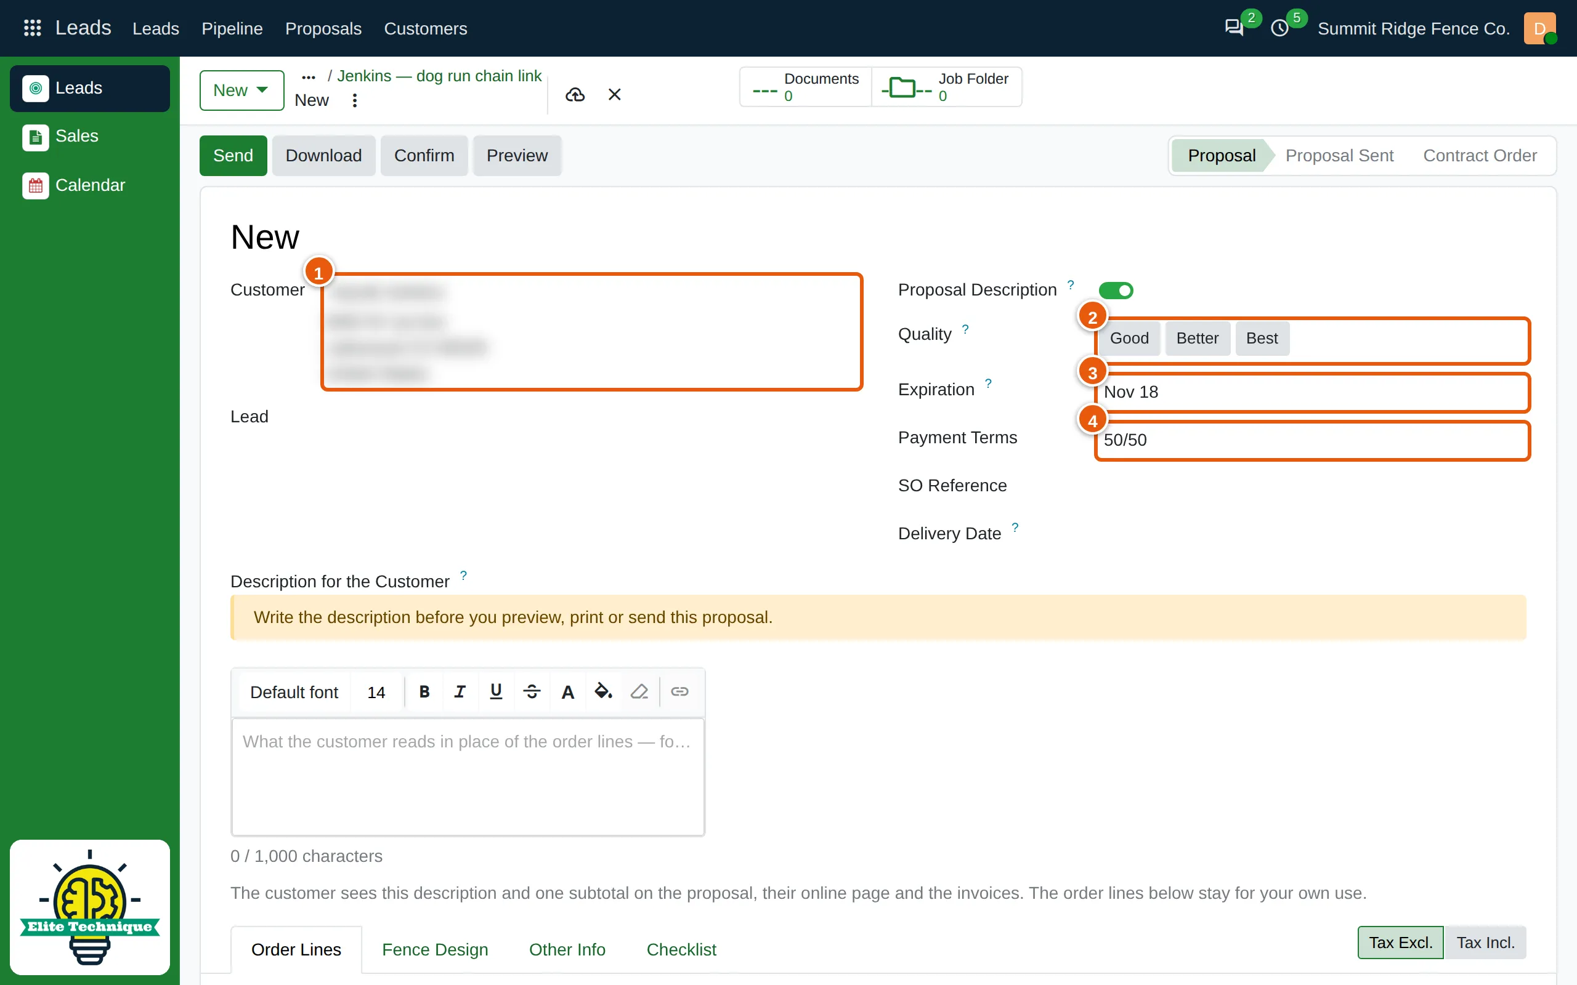Switch to Tax Excl. display
1577x985 pixels.
coord(1400,943)
